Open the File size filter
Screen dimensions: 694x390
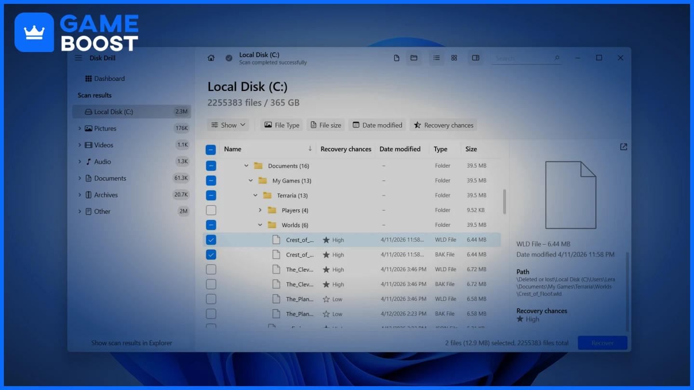click(x=325, y=125)
